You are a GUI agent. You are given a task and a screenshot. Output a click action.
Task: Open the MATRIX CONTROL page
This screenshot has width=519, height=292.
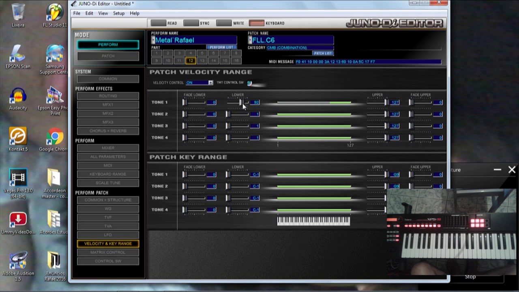click(108, 252)
